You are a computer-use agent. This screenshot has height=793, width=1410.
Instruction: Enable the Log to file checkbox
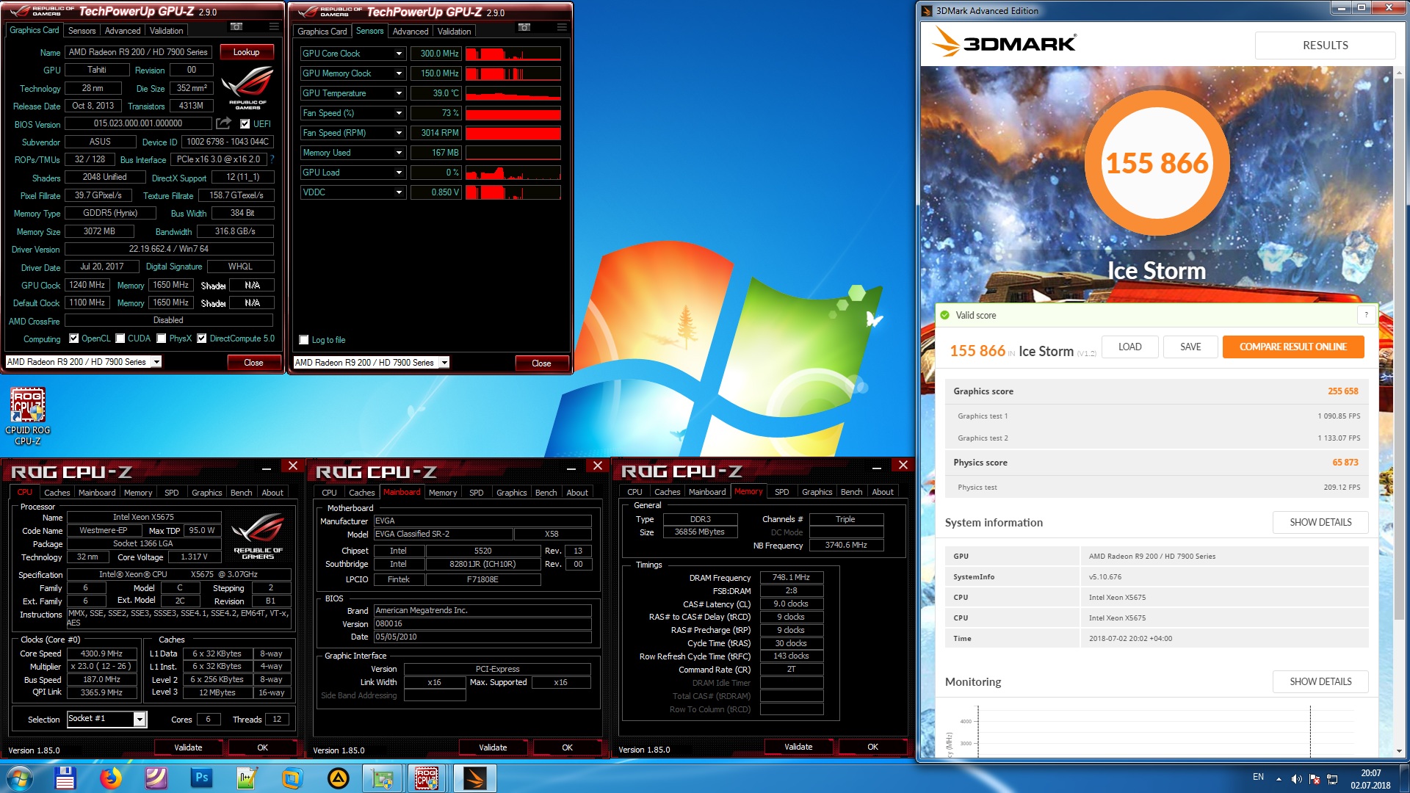tap(304, 340)
